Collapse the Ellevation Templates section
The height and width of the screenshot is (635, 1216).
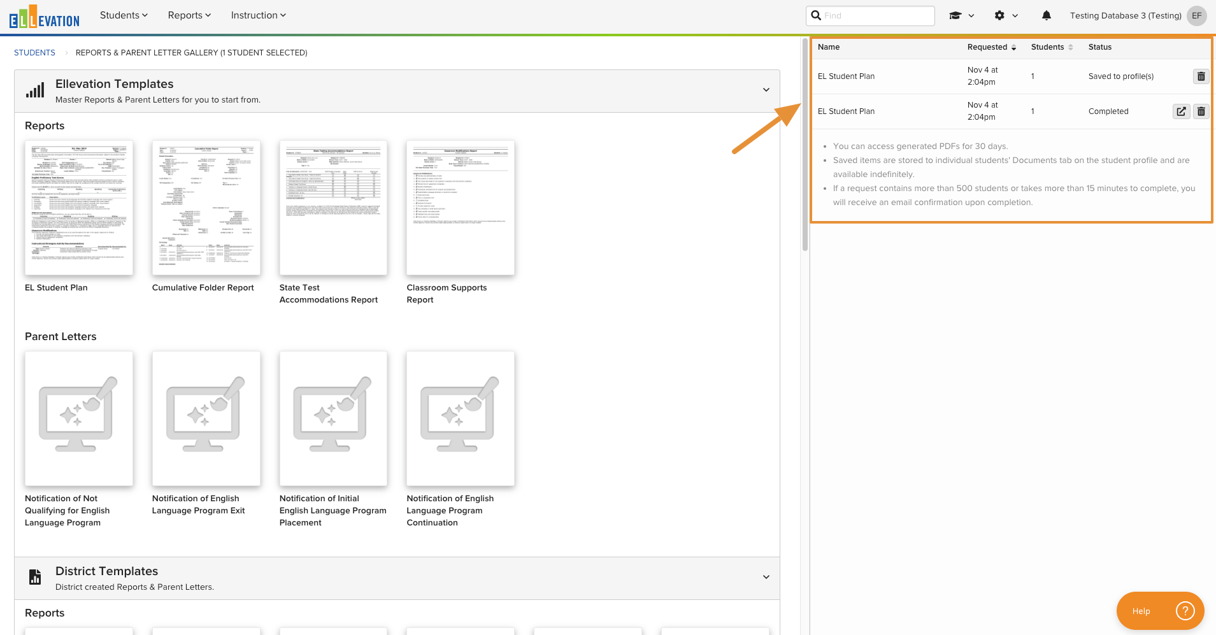pyautogui.click(x=766, y=90)
